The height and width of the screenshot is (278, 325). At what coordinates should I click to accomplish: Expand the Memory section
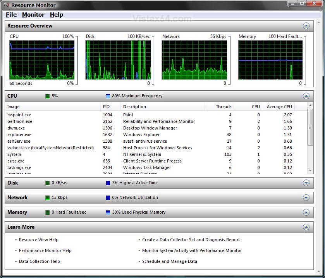click(x=306, y=212)
